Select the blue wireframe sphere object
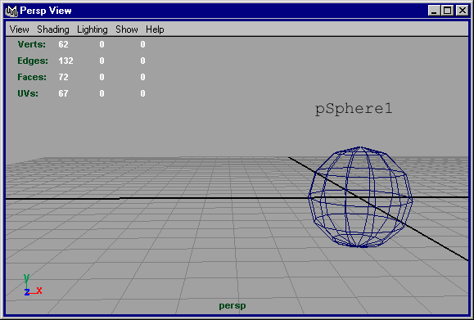The width and height of the screenshot is (474, 320). 360,196
